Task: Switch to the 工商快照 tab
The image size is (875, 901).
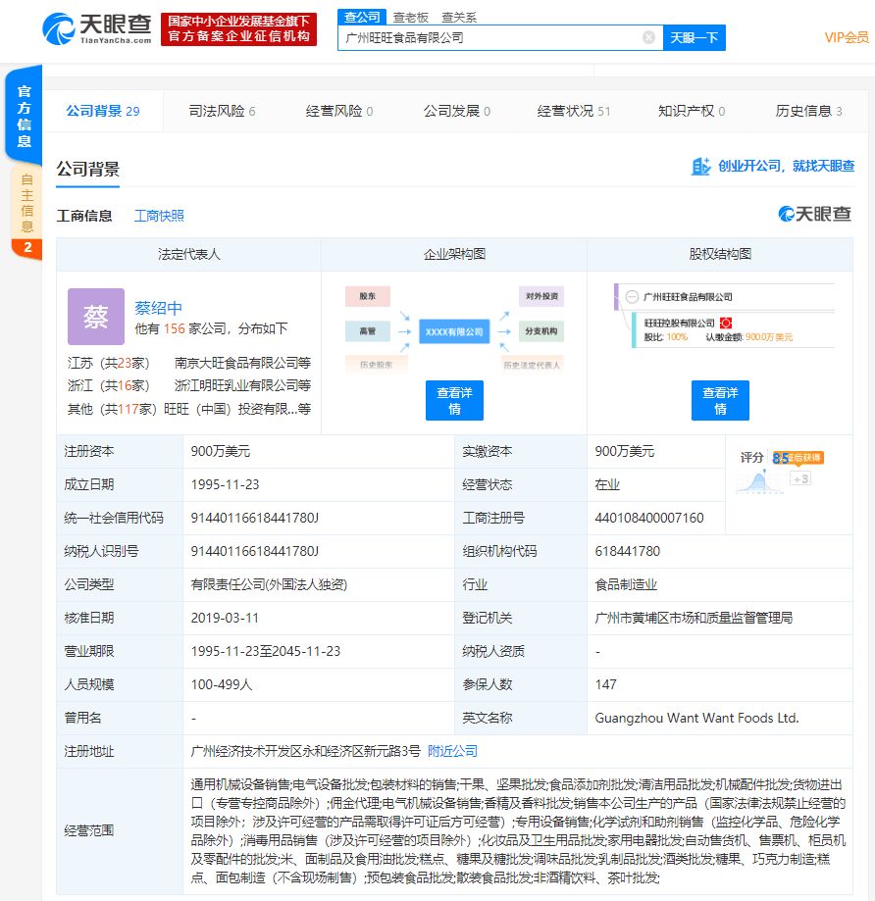Action: [x=161, y=215]
